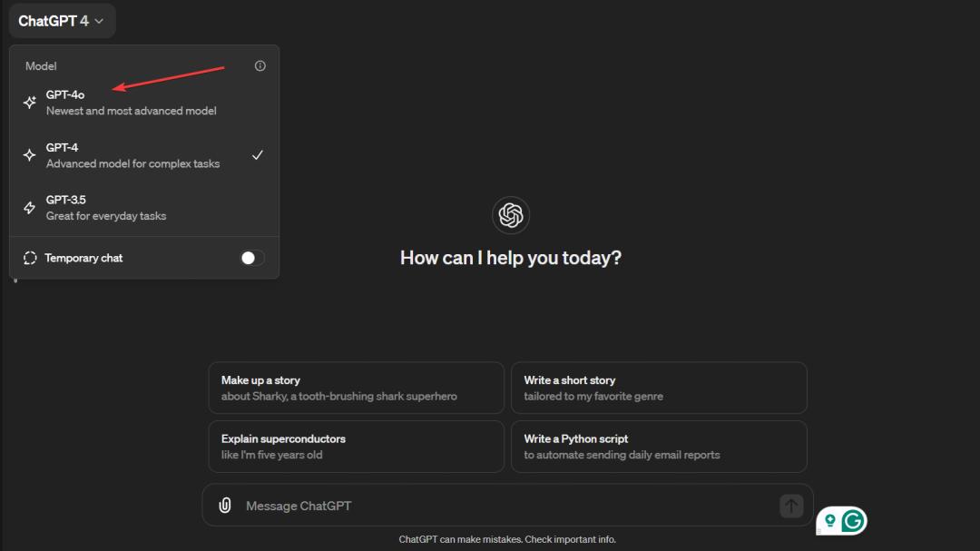980x551 pixels.
Task: Select the GPT-4o model option
Action: (x=132, y=103)
